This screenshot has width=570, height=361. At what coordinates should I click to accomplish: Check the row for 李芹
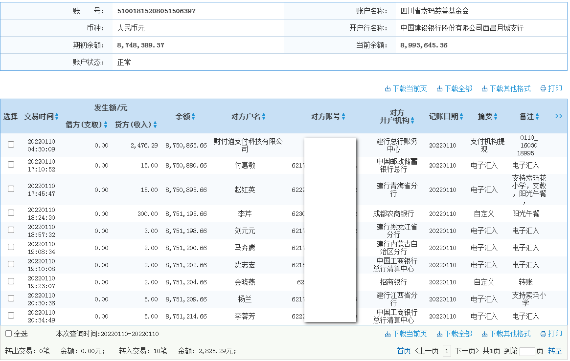click(x=11, y=213)
